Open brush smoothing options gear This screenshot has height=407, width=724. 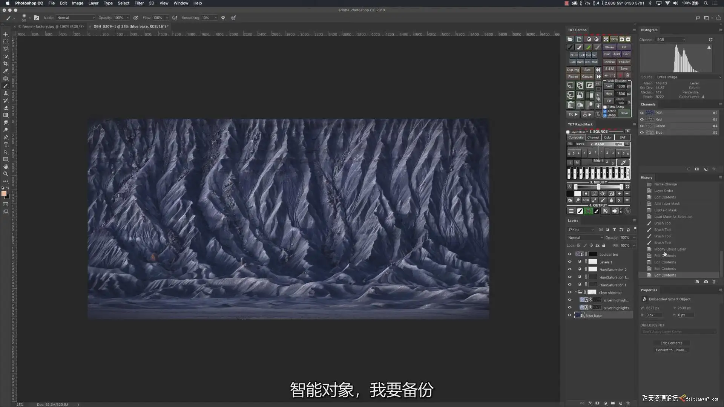point(223,18)
